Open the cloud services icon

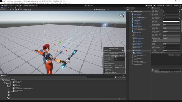155,5
